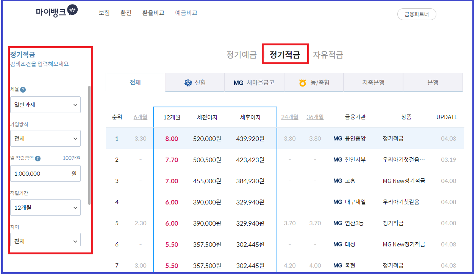
Task: Click the 7.00 interest rate
Action: coord(172,181)
